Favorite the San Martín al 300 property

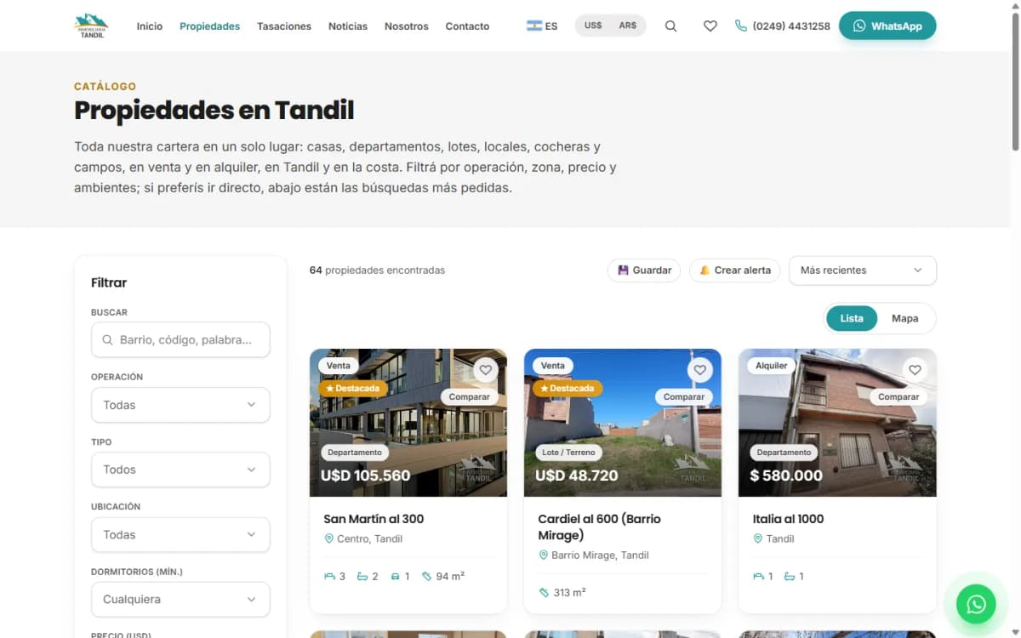coord(485,370)
